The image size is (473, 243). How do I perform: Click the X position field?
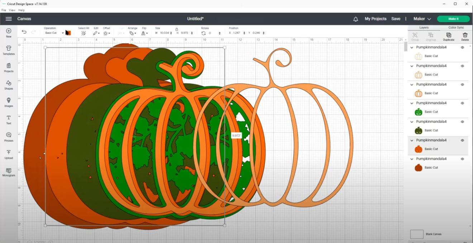236,33
